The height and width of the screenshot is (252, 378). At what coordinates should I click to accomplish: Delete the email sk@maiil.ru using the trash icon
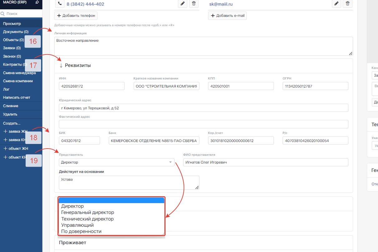pyautogui.click(x=347, y=4)
